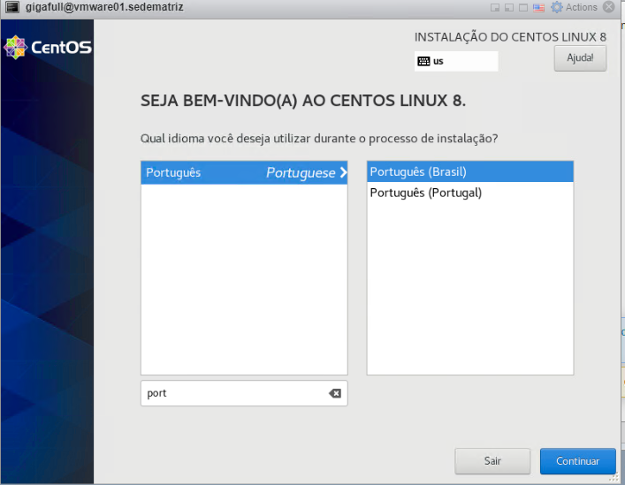Close the VMware console window

click(x=609, y=7)
